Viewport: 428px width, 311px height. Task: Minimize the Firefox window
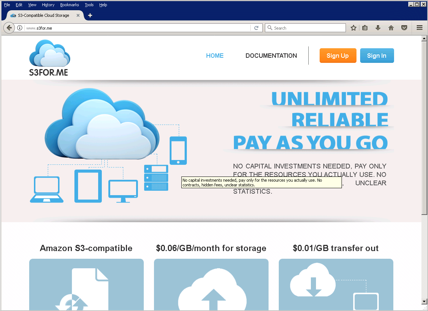[411, 4]
